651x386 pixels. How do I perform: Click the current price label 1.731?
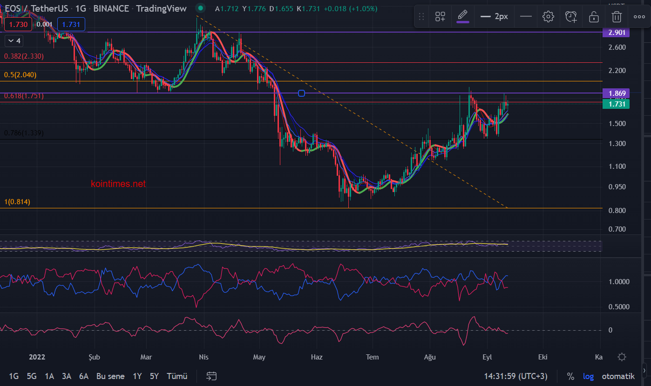(616, 104)
